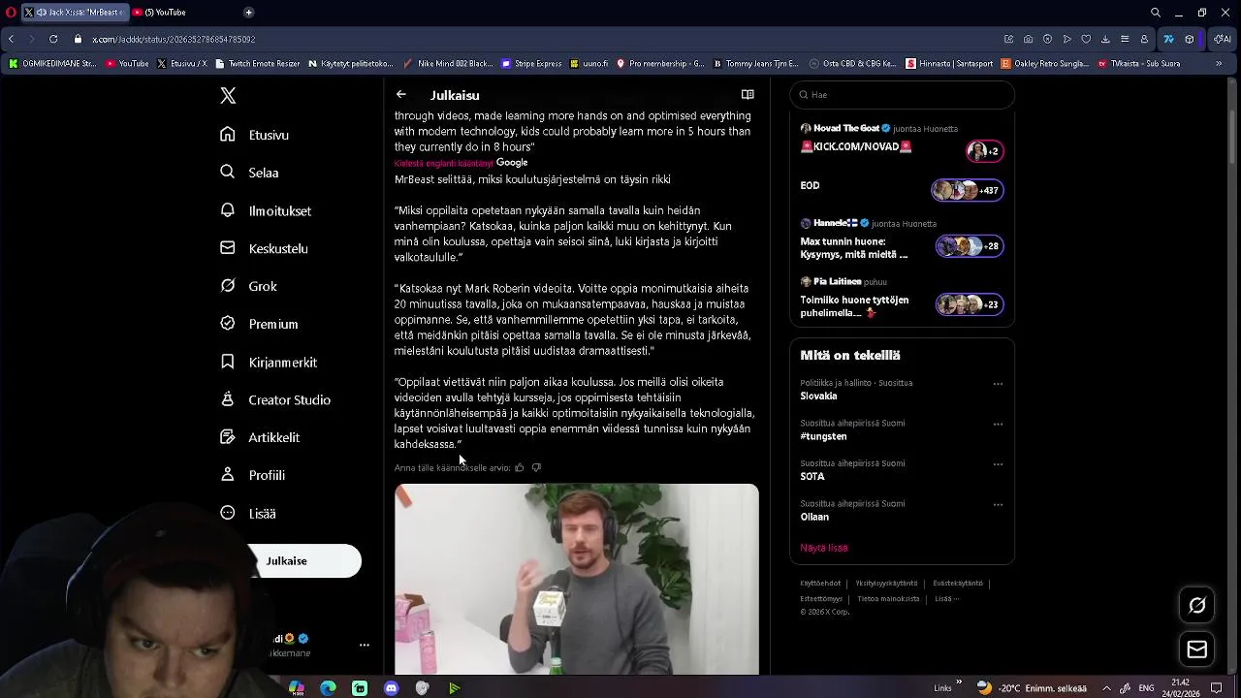Open more options for #tungsten trend
This screenshot has height=698, width=1241.
(x=998, y=425)
